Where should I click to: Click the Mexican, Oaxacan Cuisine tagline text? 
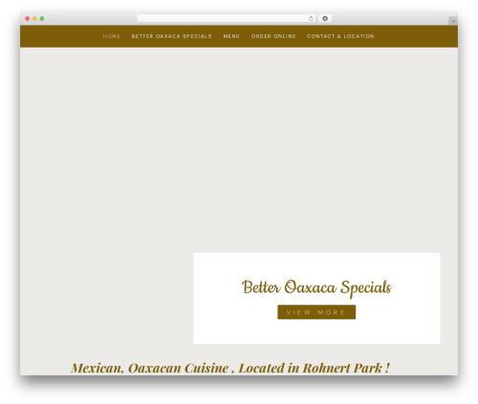230,368
